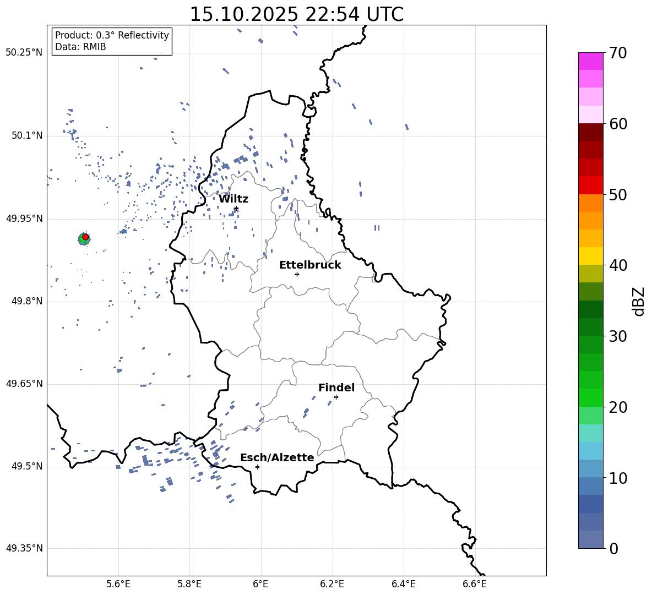652x595 pixels.
Task: Click the 5.6°E longitude label
Action: click(118, 585)
